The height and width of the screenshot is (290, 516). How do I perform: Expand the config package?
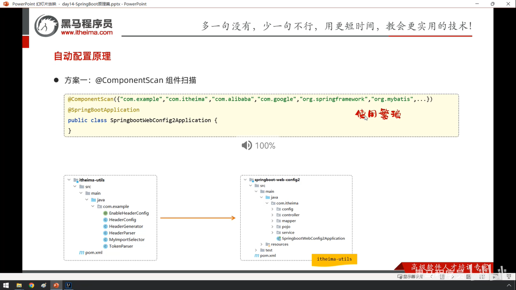click(272, 209)
